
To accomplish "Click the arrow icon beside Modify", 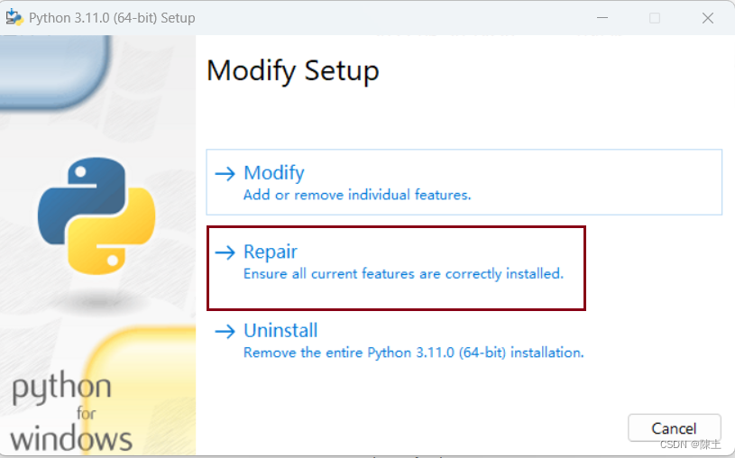I will coord(225,173).
